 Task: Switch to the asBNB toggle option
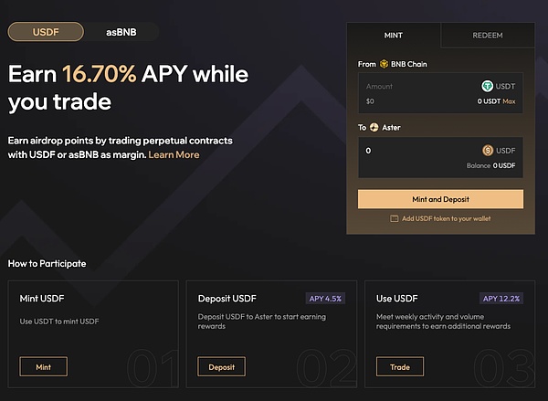[121, 32]
